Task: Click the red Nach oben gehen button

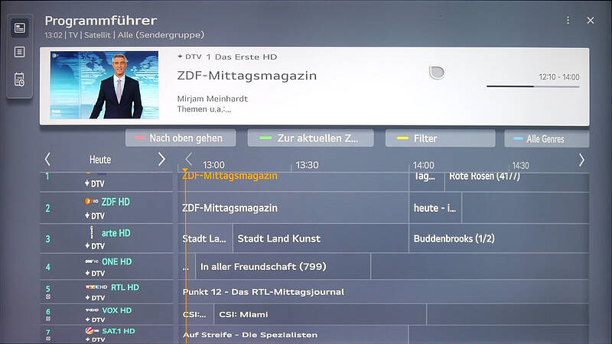Action: point(181,138)
